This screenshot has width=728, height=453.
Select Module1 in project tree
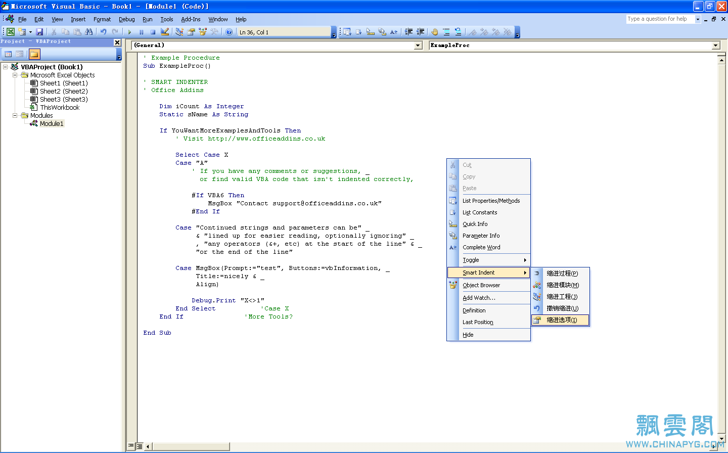pos(52,123)
